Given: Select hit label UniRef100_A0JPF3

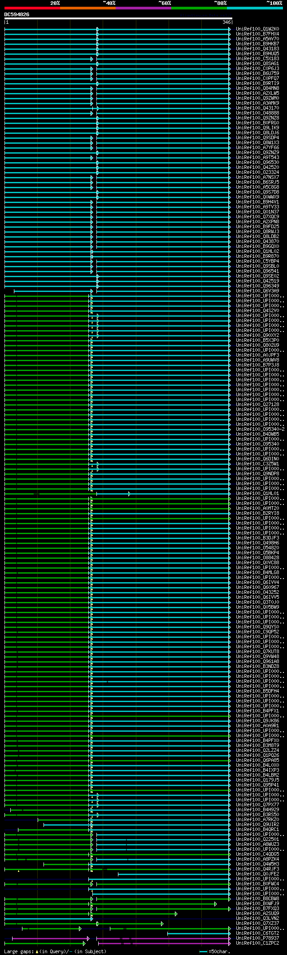Looking at the screenshot, I should pyautogui.click(x=257, y=355).
